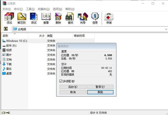Click the Test (测试) toolbar icon

click(x=34, y=17)
